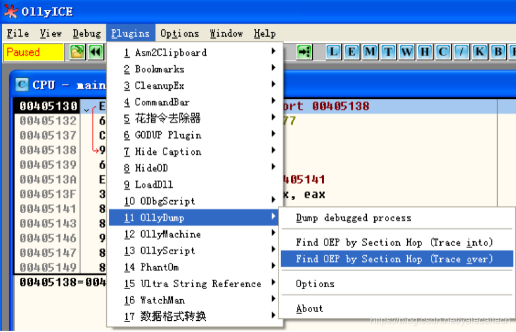Select disassembly row at address 00405143

48,223
